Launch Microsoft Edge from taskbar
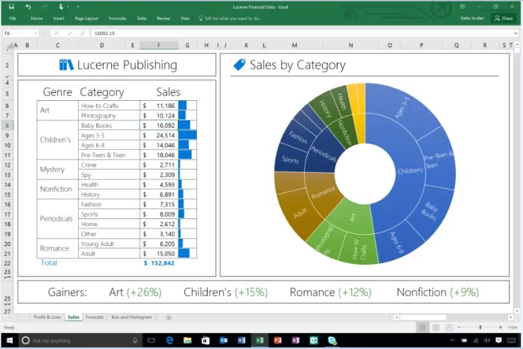The width and height of the screenshot is (523, 349). (170, 341)
